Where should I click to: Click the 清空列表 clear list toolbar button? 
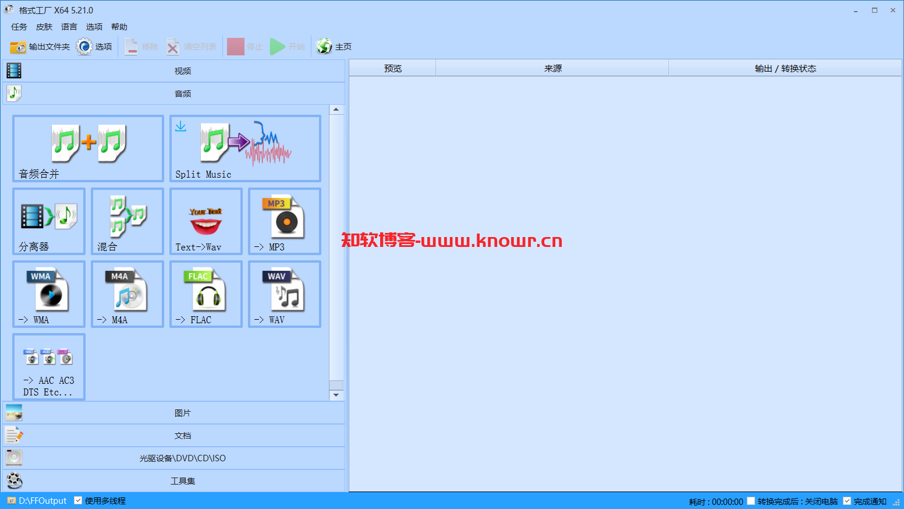[192, 47]
